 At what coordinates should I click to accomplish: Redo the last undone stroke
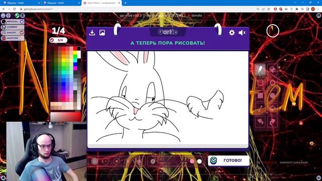click(273, 122)
